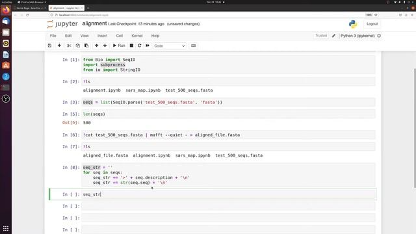Open Ubuntu Software from the dock
Screen dimensions: 416x234
click(6, 66)
